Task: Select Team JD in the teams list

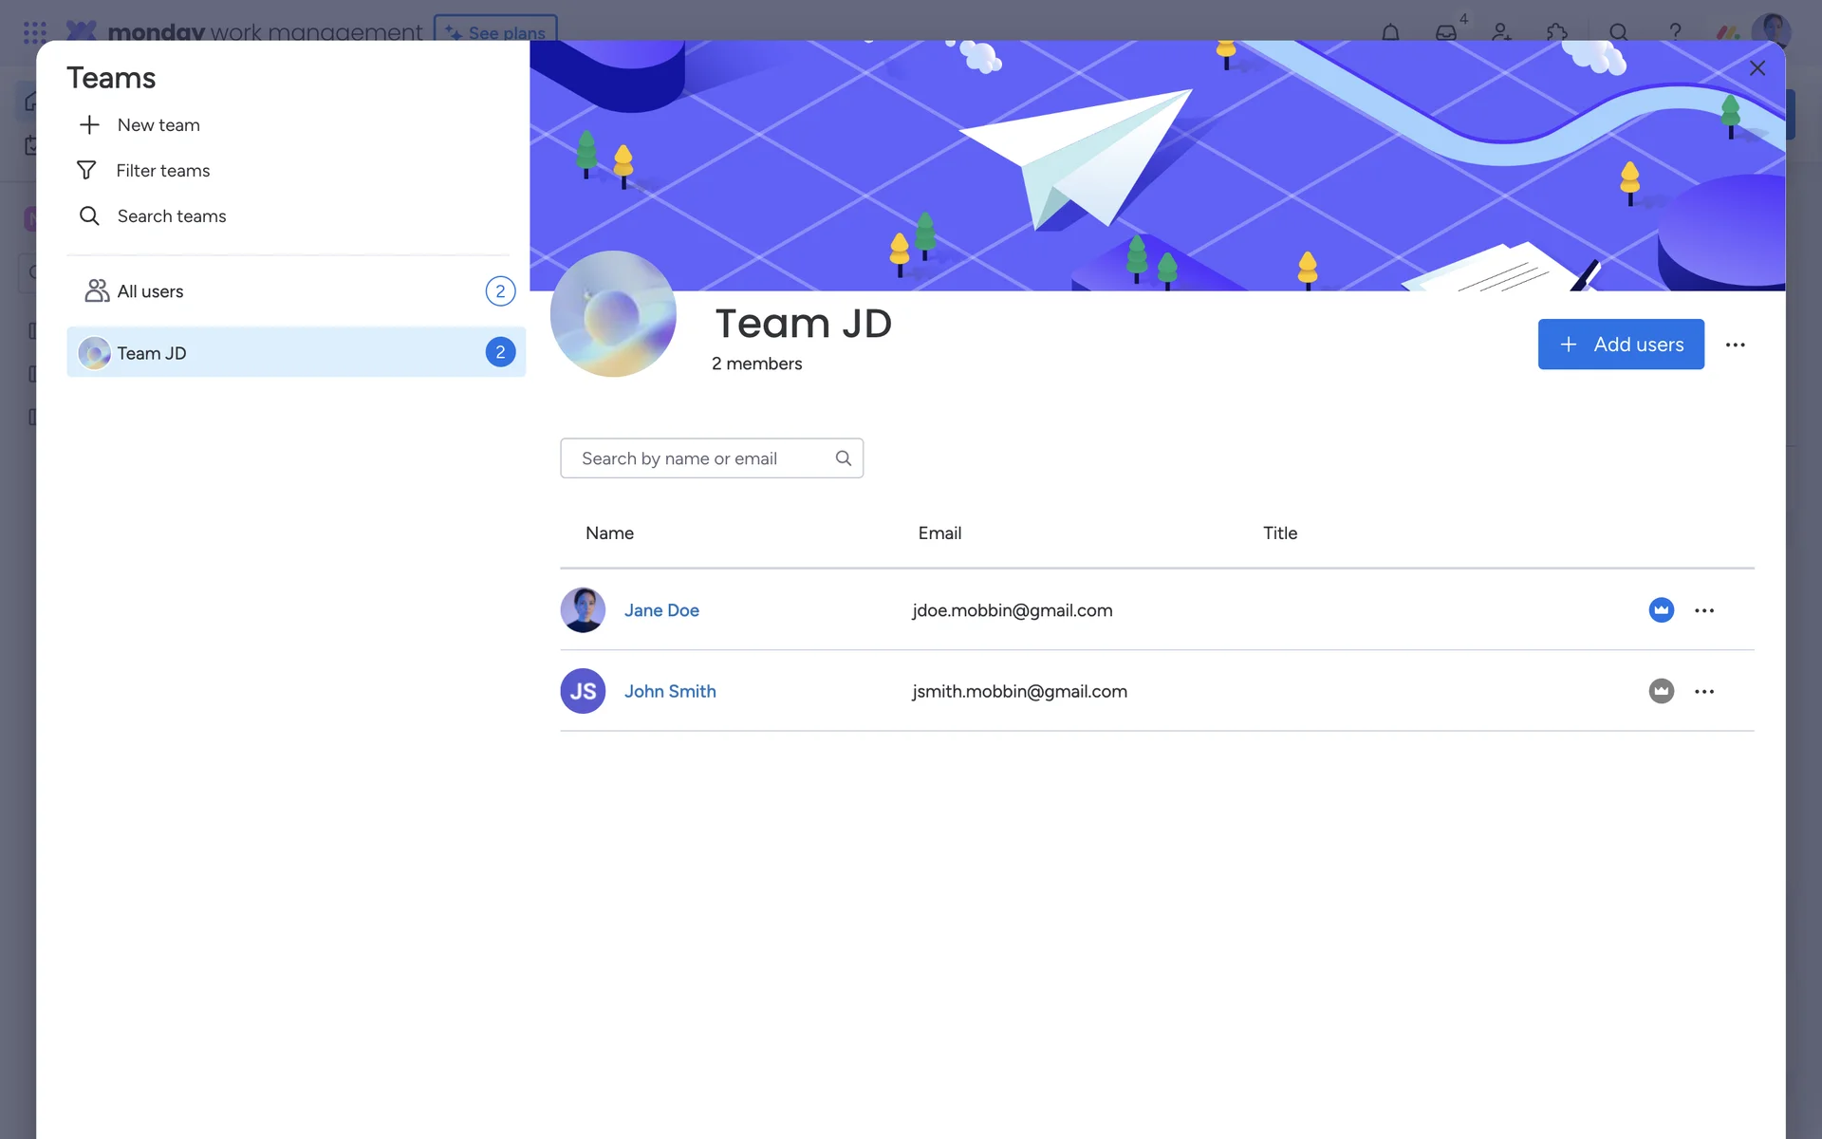Action: click(x=152, y=353)
